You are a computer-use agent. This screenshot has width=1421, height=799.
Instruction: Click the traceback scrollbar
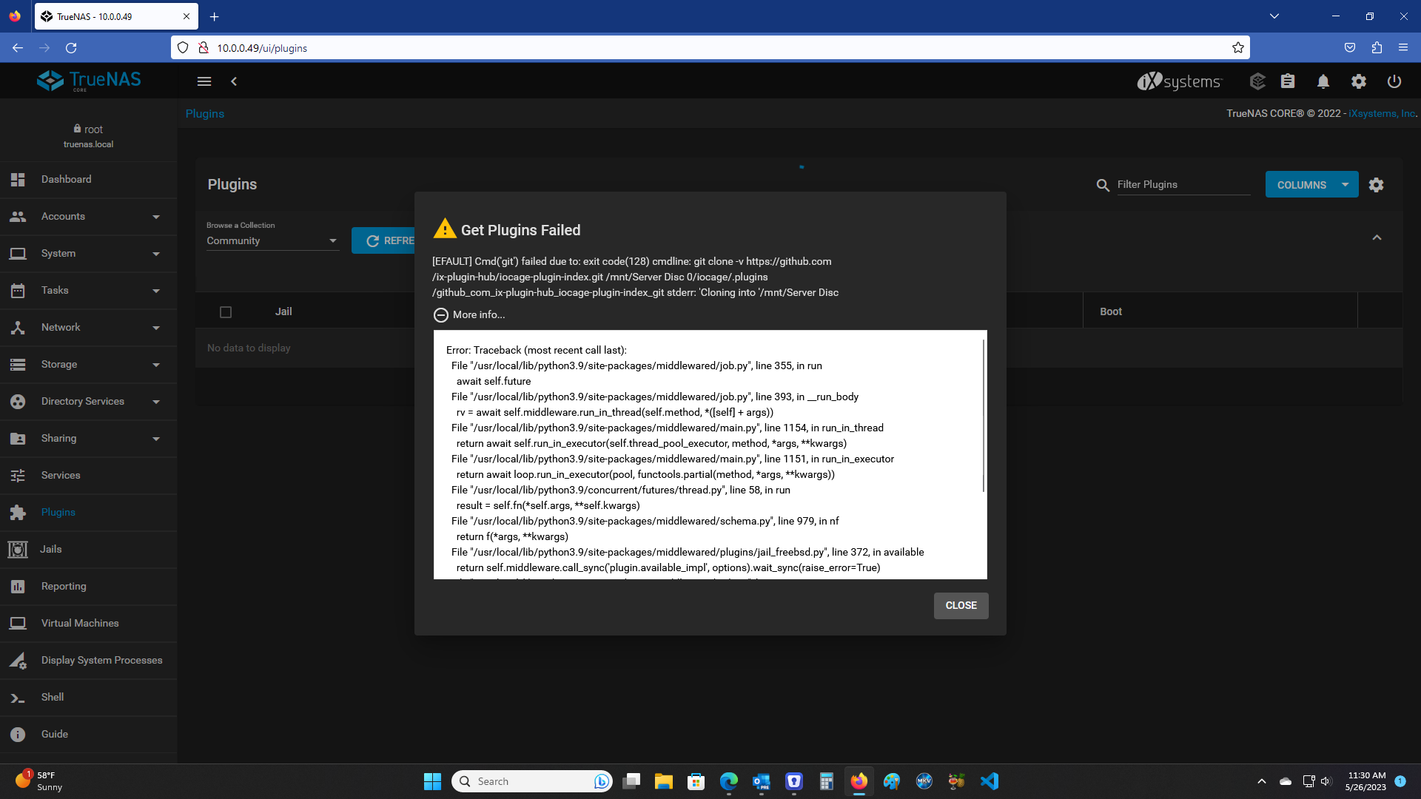point(984,414)
